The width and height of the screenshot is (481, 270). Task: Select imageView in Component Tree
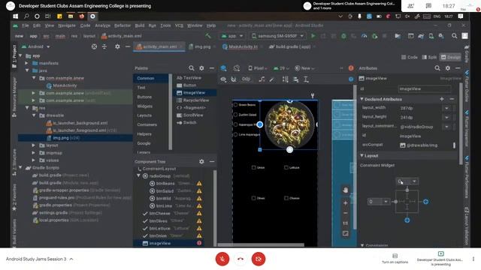159,243
